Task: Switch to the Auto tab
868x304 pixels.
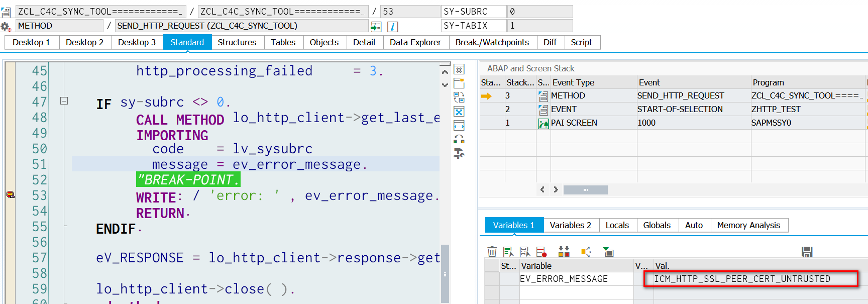Action: [x=694, y=225]
